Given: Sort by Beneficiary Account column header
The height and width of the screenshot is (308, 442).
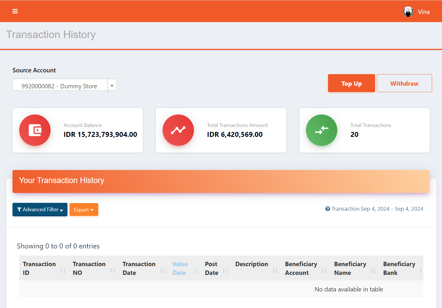Looking at the screenshot, I should (301, 268).
